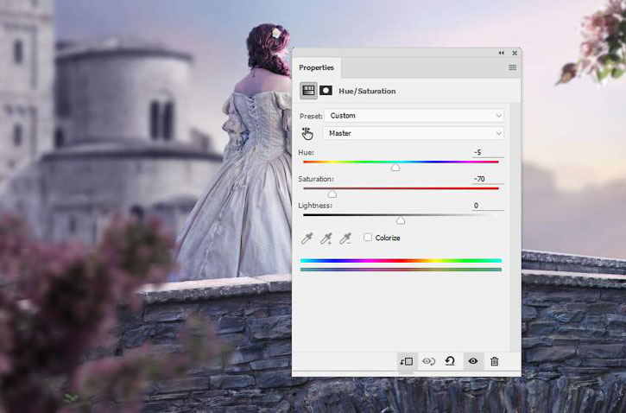Open the Properties panel menu
The width and height of the screenshot is (626, 413).
point(513,67)
